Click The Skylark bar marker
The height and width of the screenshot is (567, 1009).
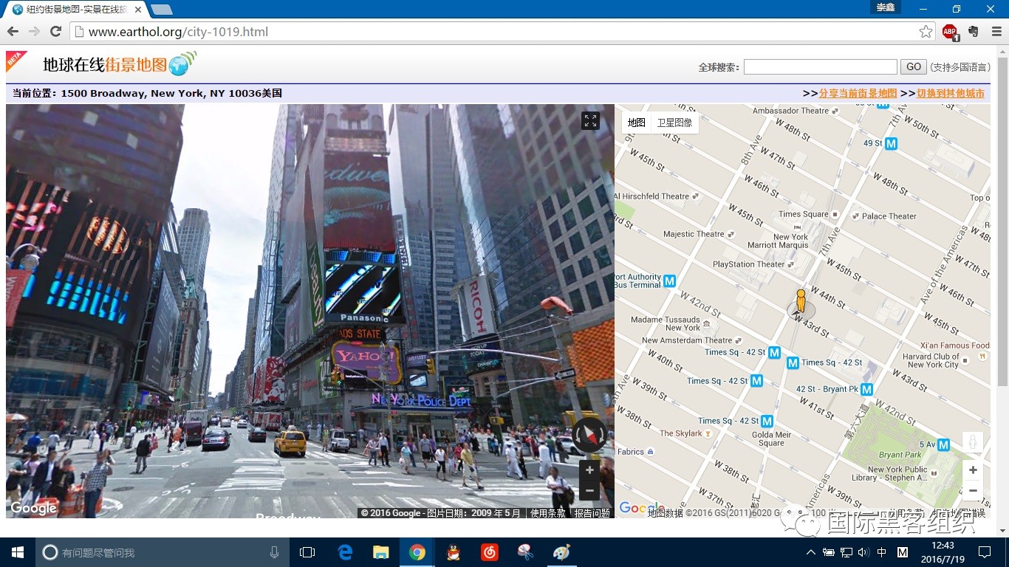coord(708,433)
